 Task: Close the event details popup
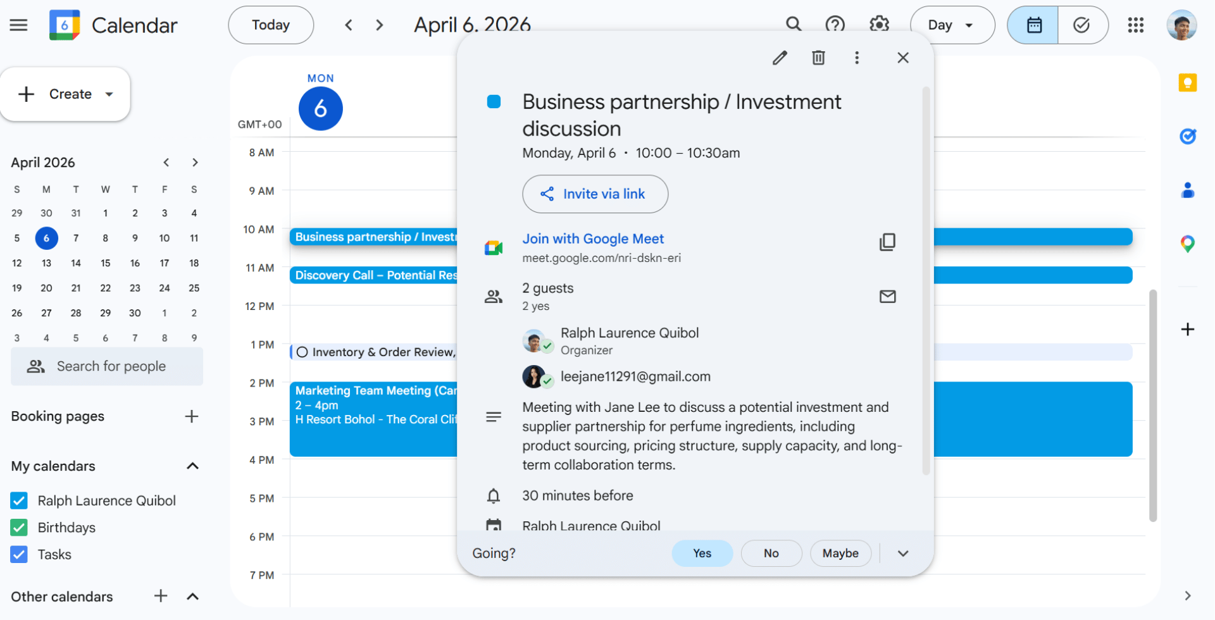tap(903, 58)
